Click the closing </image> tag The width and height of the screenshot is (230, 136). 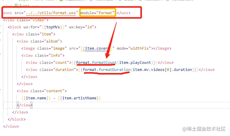pyautogui.click(x=162, y=48)
